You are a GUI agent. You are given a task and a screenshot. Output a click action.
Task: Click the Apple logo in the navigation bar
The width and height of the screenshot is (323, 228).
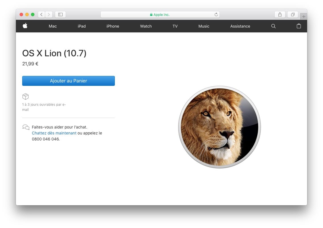pyautogui.click(x=25, y=26)
